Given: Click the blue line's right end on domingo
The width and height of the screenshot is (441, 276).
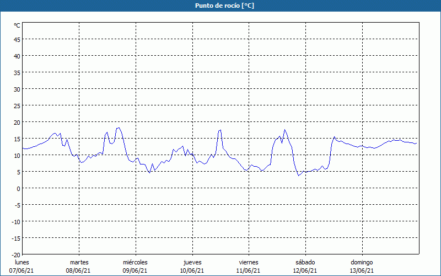Looking at the screenshot, I should click(416, 144).
